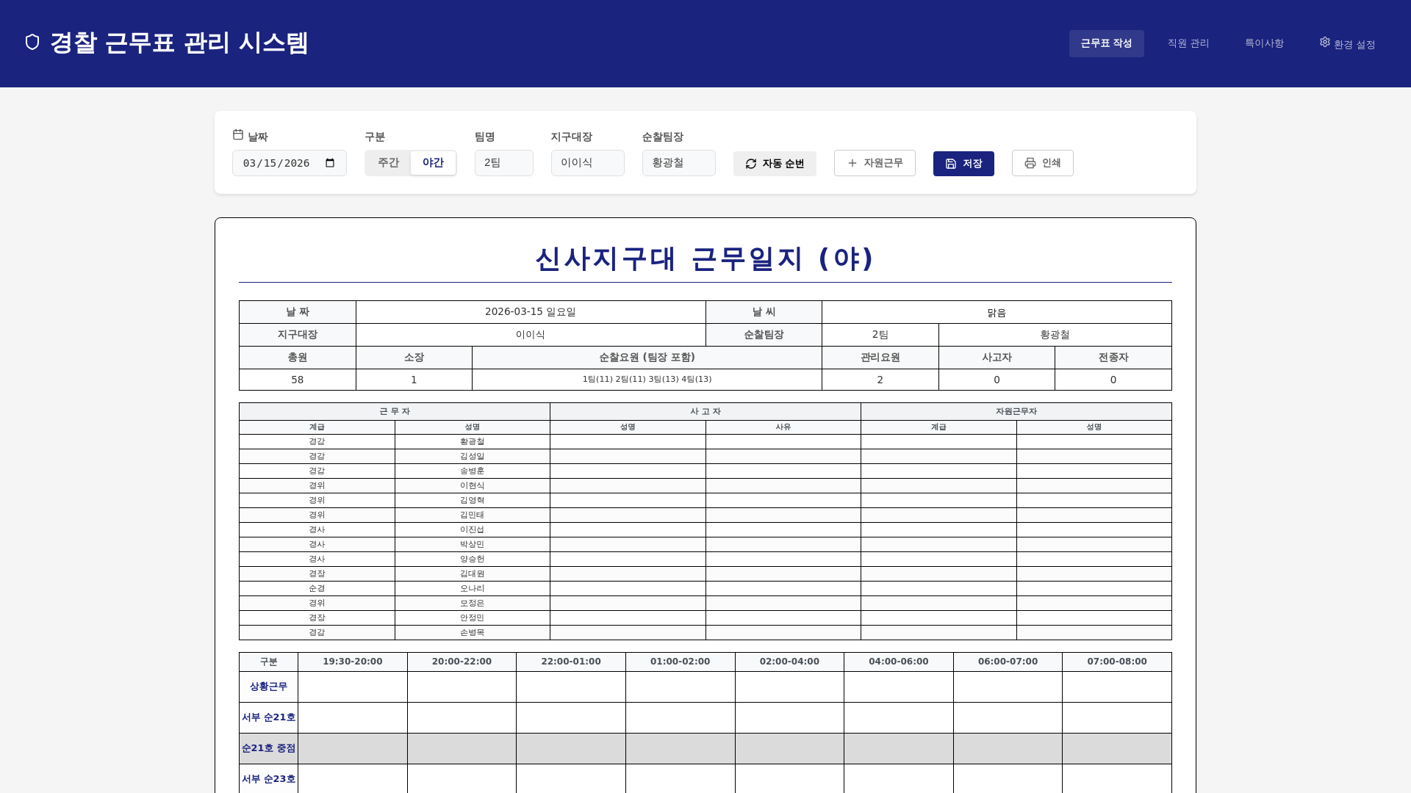The width and height of the screenshot is (1411, 793).
Task: Click the 서부 순21호 20:00-22:00 cell
Action: 462,717
